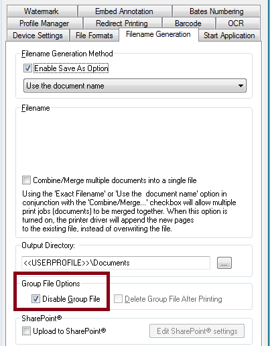Click the Filename Generation tab
Screen dimensions: 270x346
pos(158,34)
